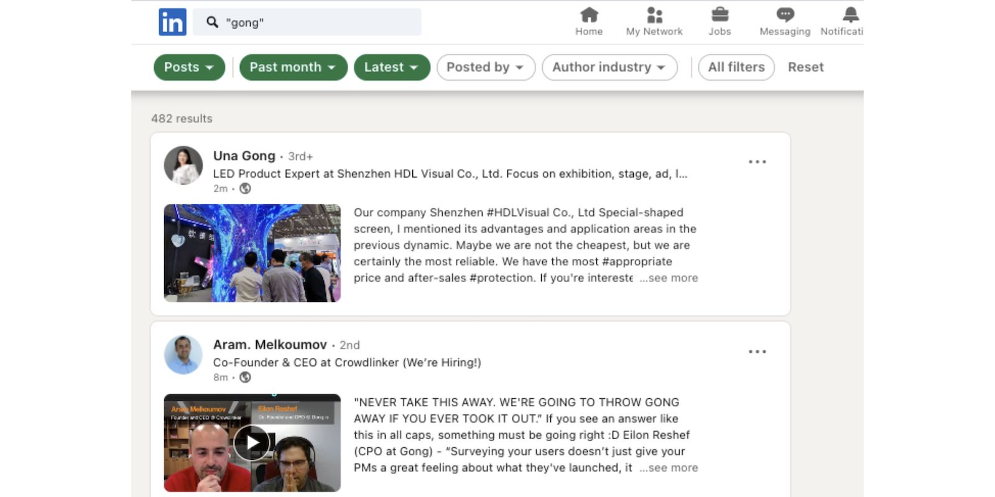Focus the search box containing "gong"

click(307, 22)
